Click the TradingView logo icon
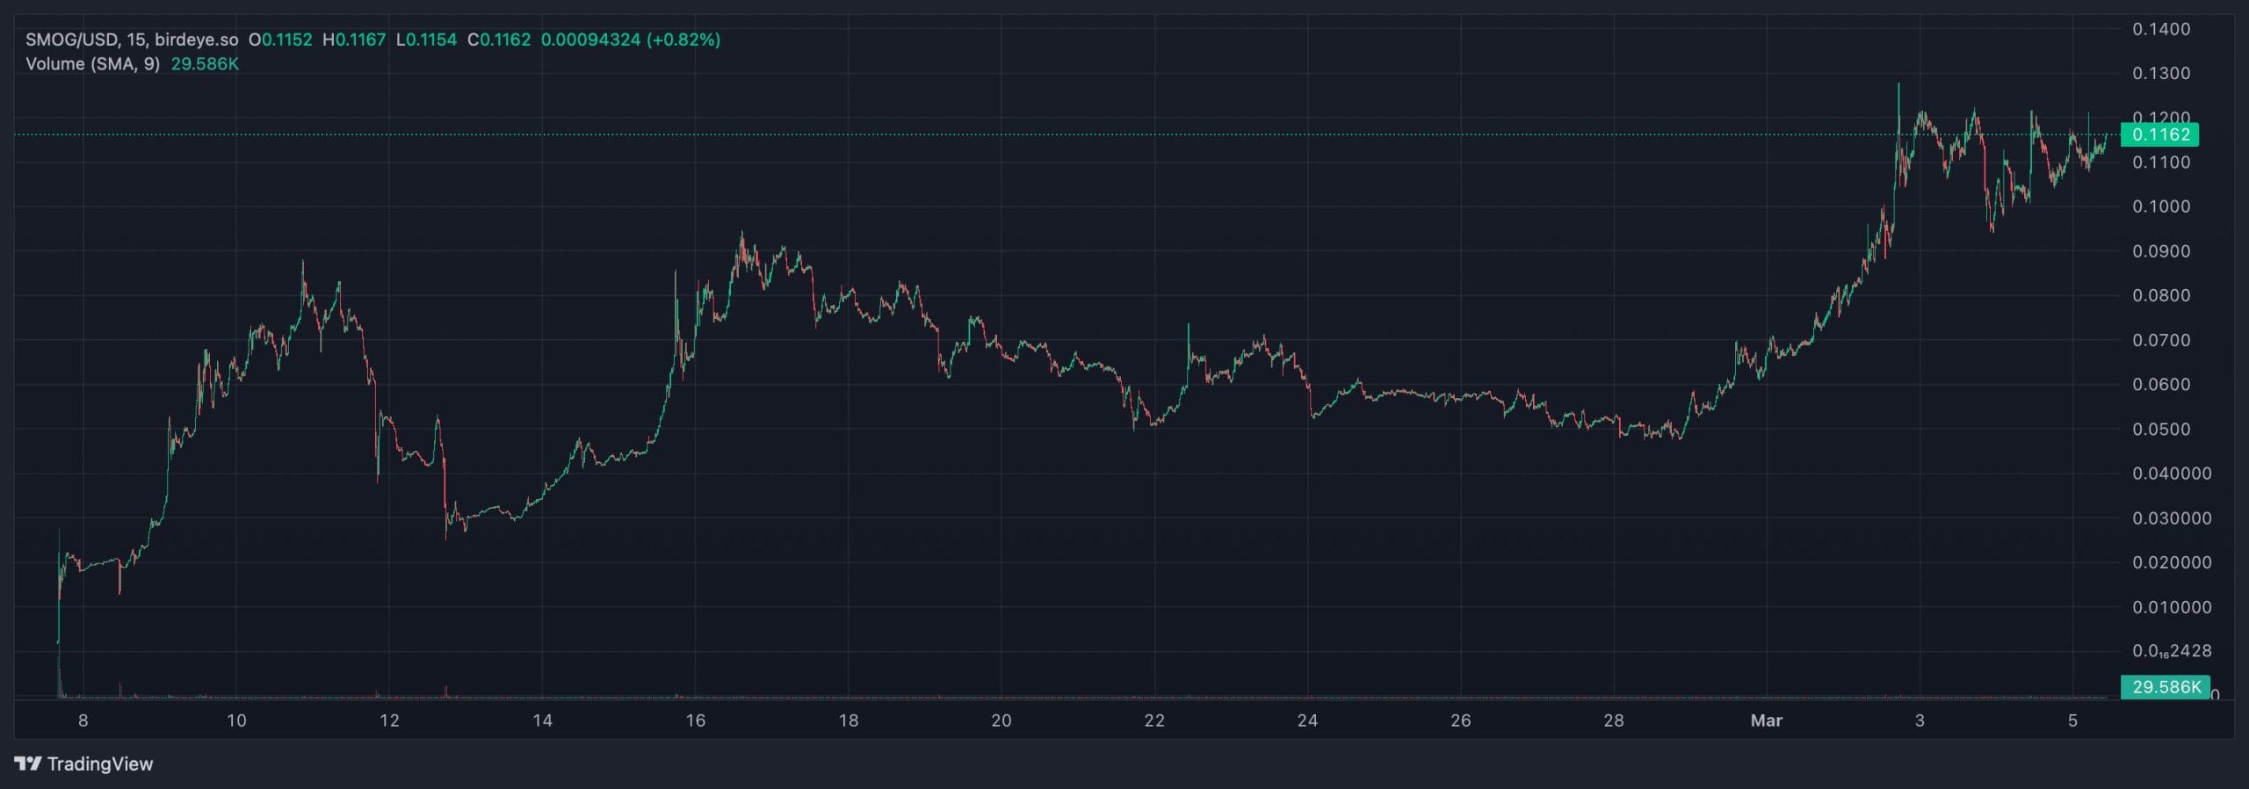This screenshot has width=2249, height=789. 27,764
